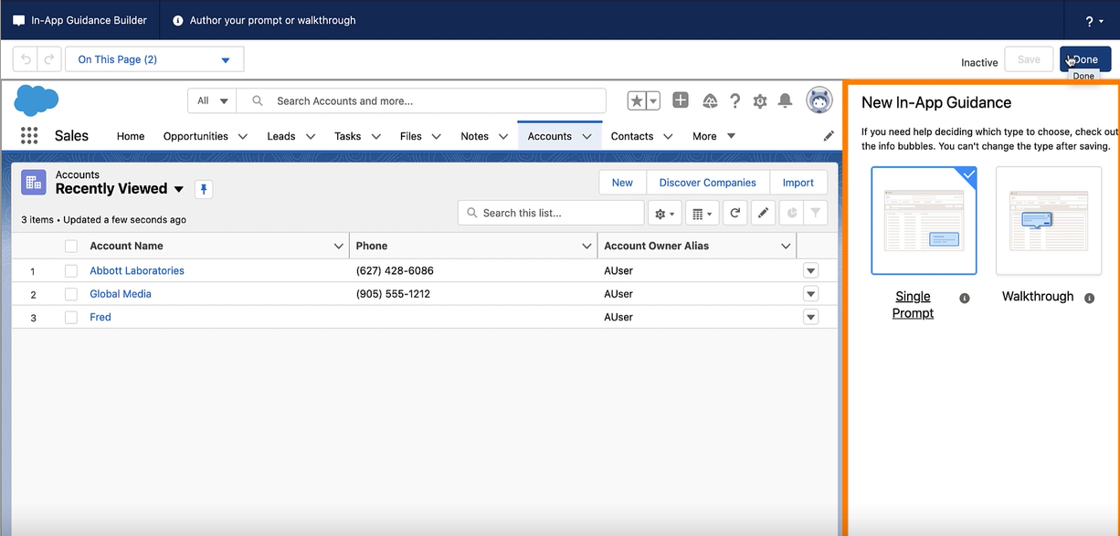Open the Display As table dropdown

[702, 213]
